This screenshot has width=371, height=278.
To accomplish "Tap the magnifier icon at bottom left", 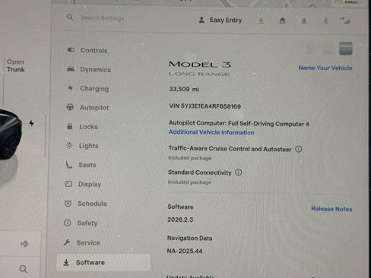I will [24, 269].
